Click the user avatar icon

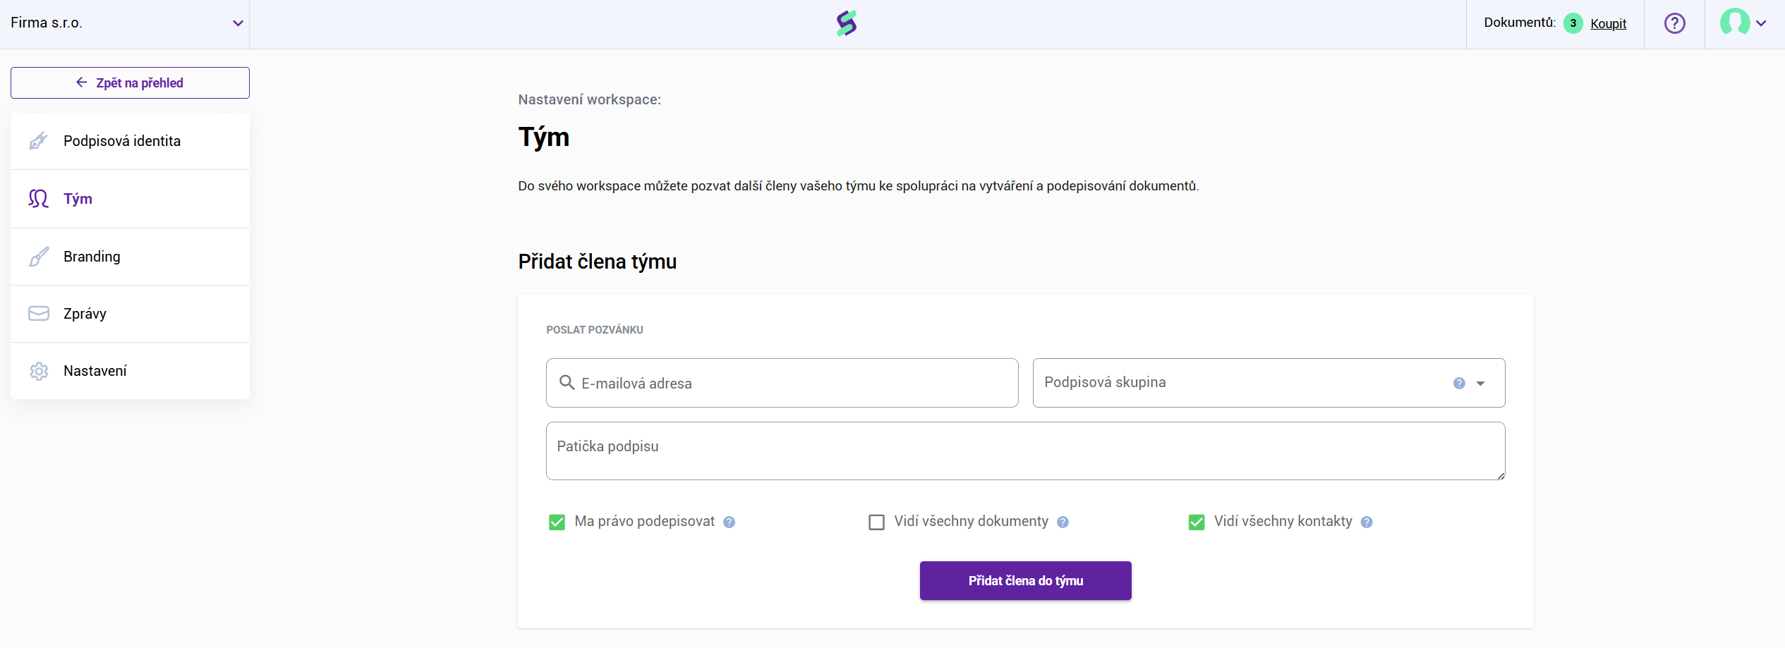click(x=1734, y=23)
